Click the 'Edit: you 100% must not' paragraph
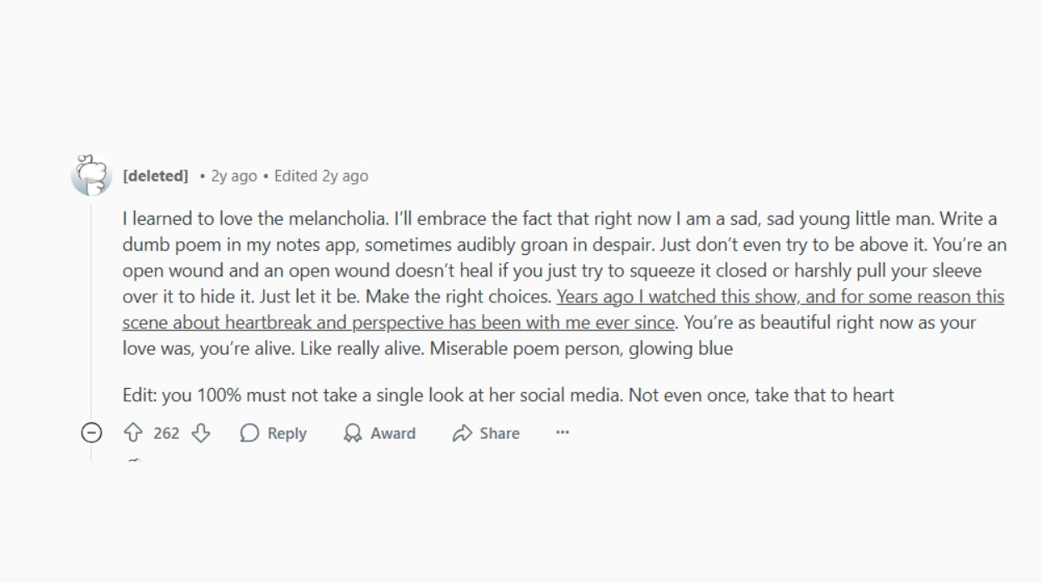Screen dimensions: 1042x583 tap(508, 395)
